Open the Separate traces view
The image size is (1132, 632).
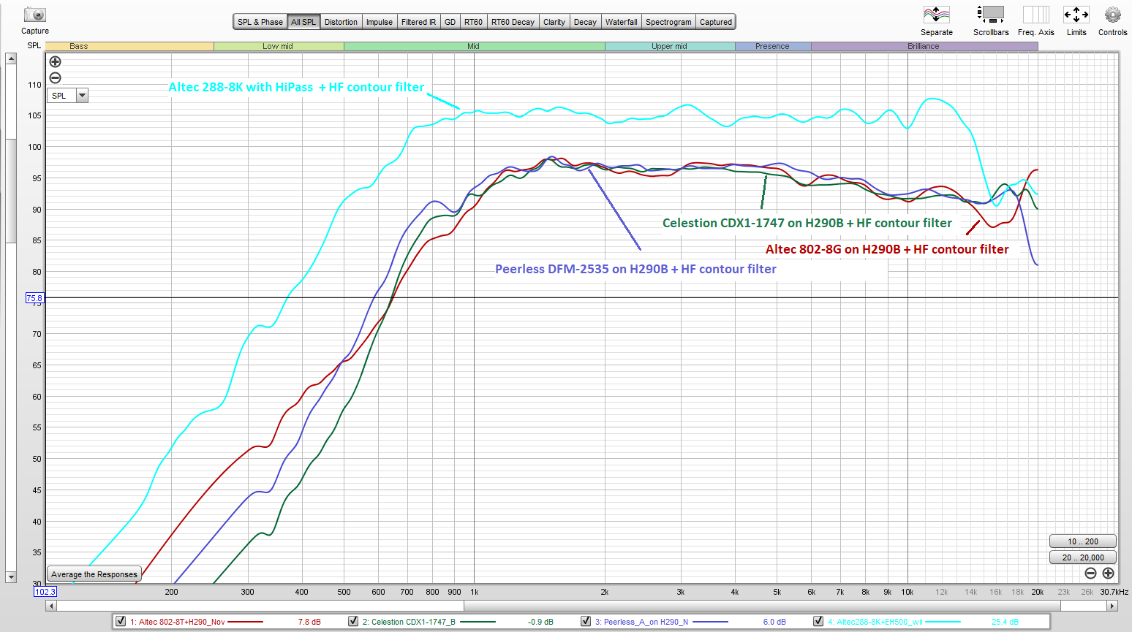point(937,15)
